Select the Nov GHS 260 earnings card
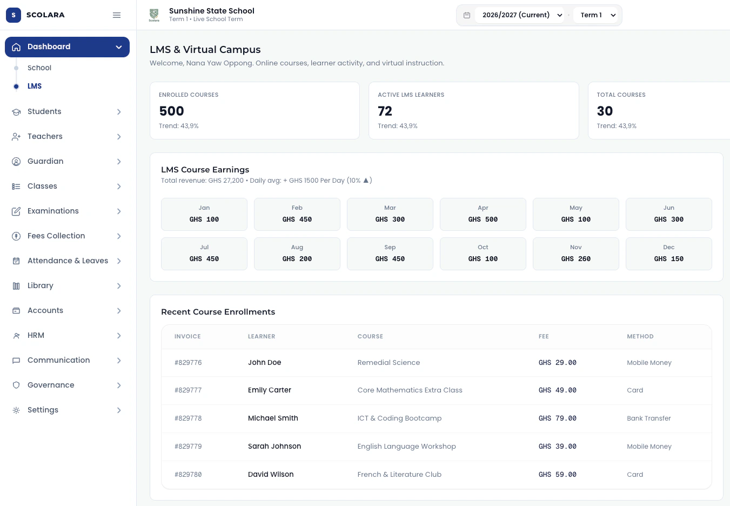 pyautogui.click(x=576, y=254)
